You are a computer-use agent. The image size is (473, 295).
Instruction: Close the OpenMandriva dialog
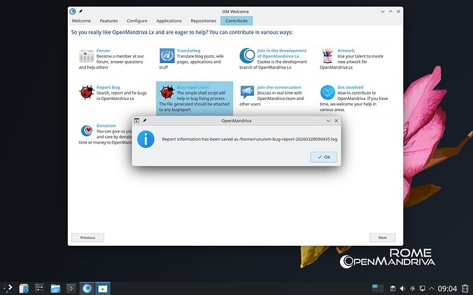point(337,120)
